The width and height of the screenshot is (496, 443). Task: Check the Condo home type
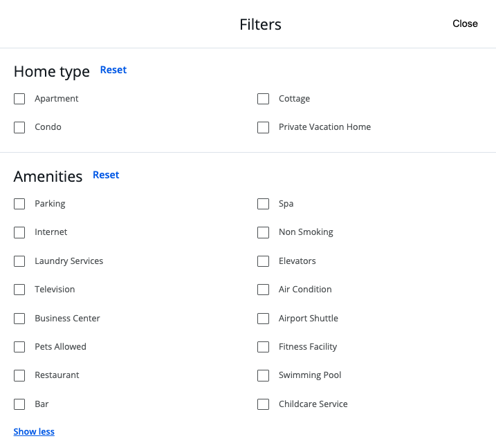click(19, 127)
